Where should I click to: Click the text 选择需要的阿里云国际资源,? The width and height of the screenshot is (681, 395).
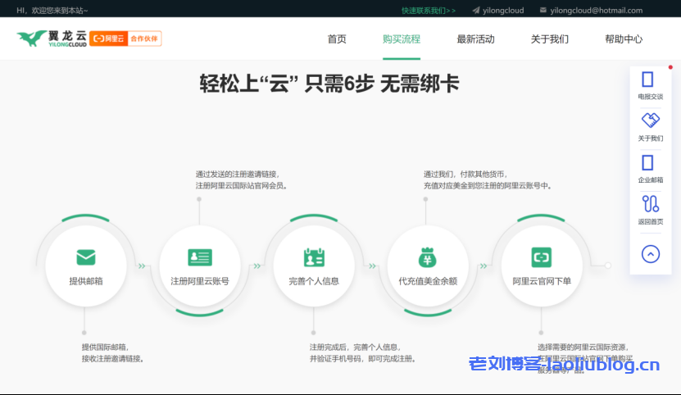coord(583,347)
